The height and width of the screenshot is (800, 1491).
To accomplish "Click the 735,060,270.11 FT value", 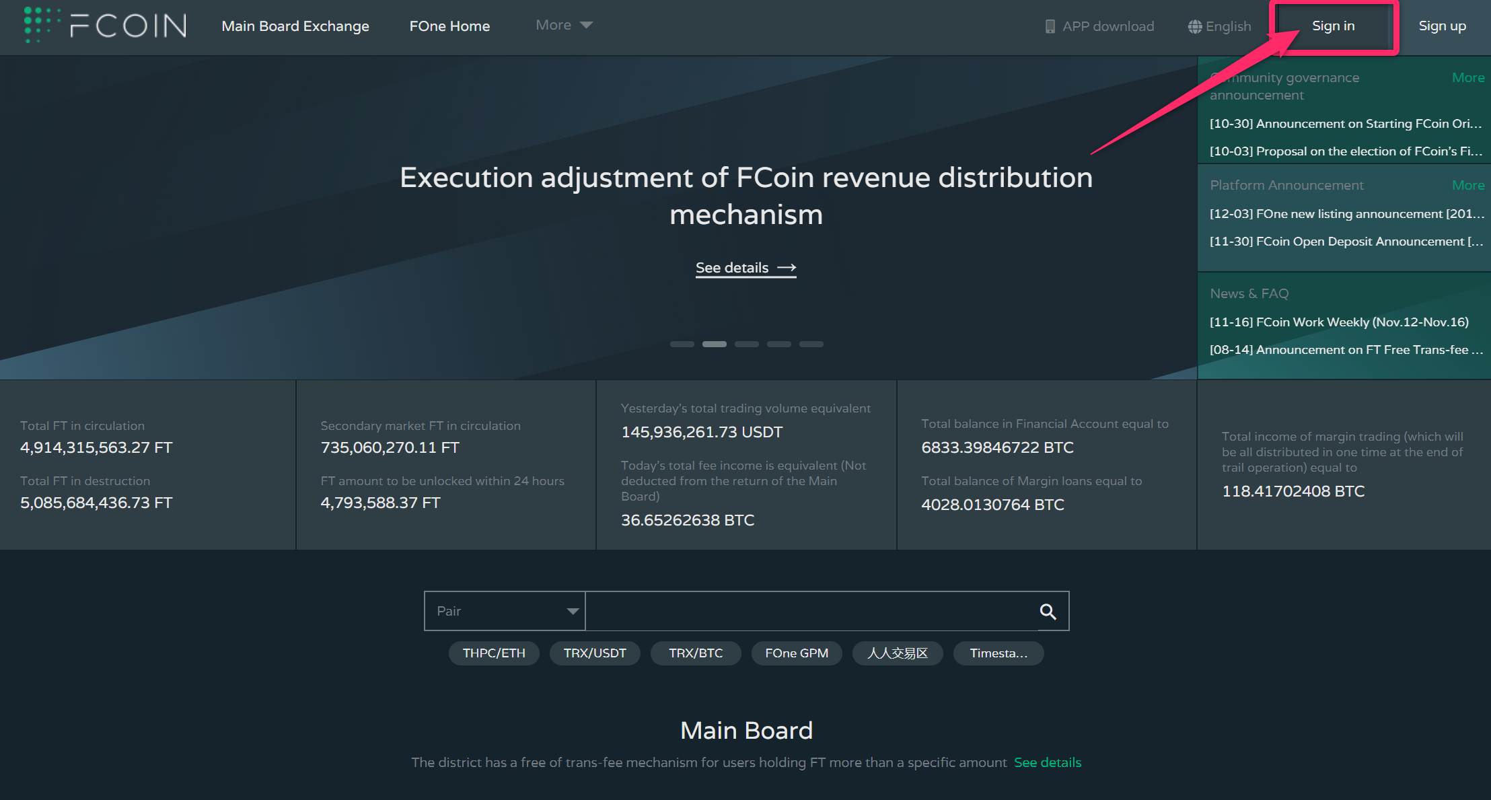I will (x=390, y=448).
